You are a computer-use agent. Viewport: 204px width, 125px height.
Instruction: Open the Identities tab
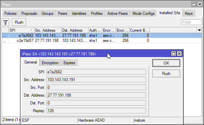tap(79, 14)
